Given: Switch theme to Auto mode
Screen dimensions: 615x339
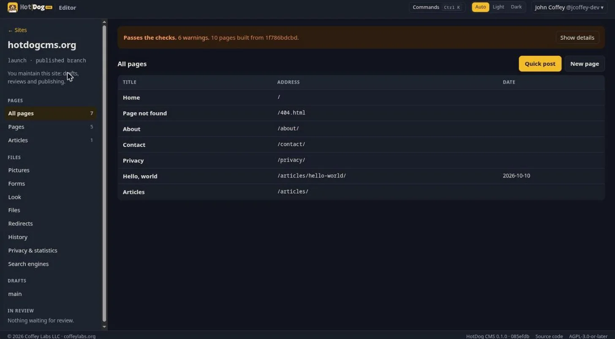Looking at the screenshot, I should coord(480,7).
